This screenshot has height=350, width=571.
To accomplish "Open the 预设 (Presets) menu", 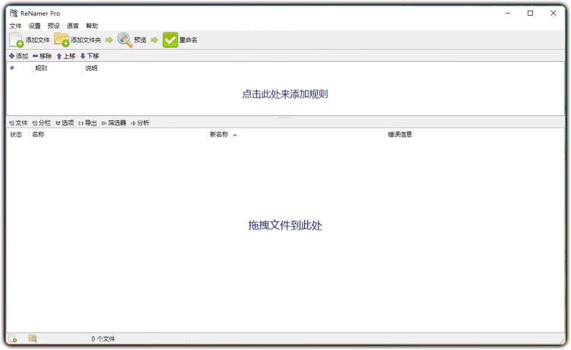I will 54,26.
